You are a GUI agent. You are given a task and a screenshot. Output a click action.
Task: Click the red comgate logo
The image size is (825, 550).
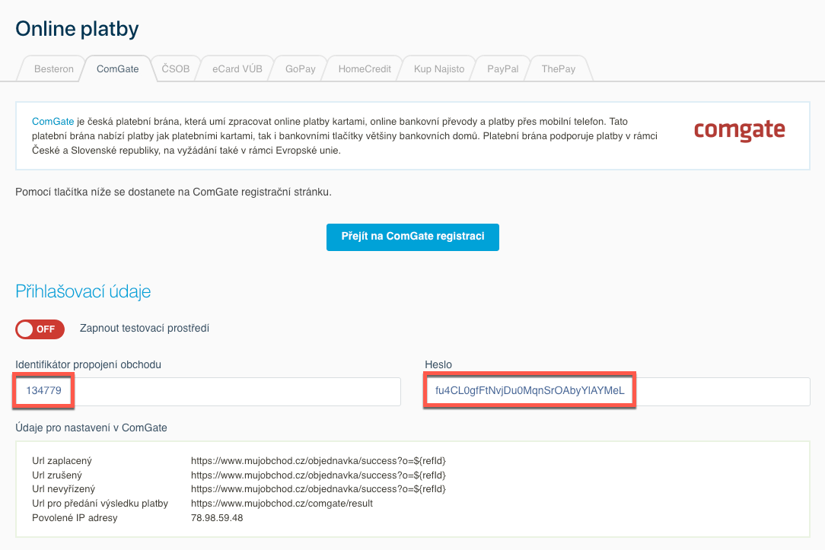click(739, 130)
